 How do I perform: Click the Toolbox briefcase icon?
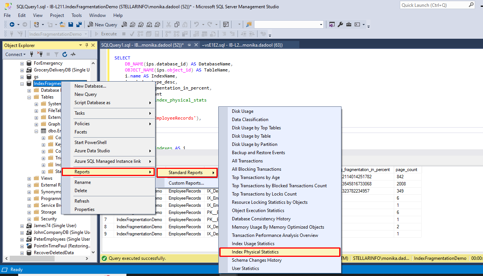(349, 24)
